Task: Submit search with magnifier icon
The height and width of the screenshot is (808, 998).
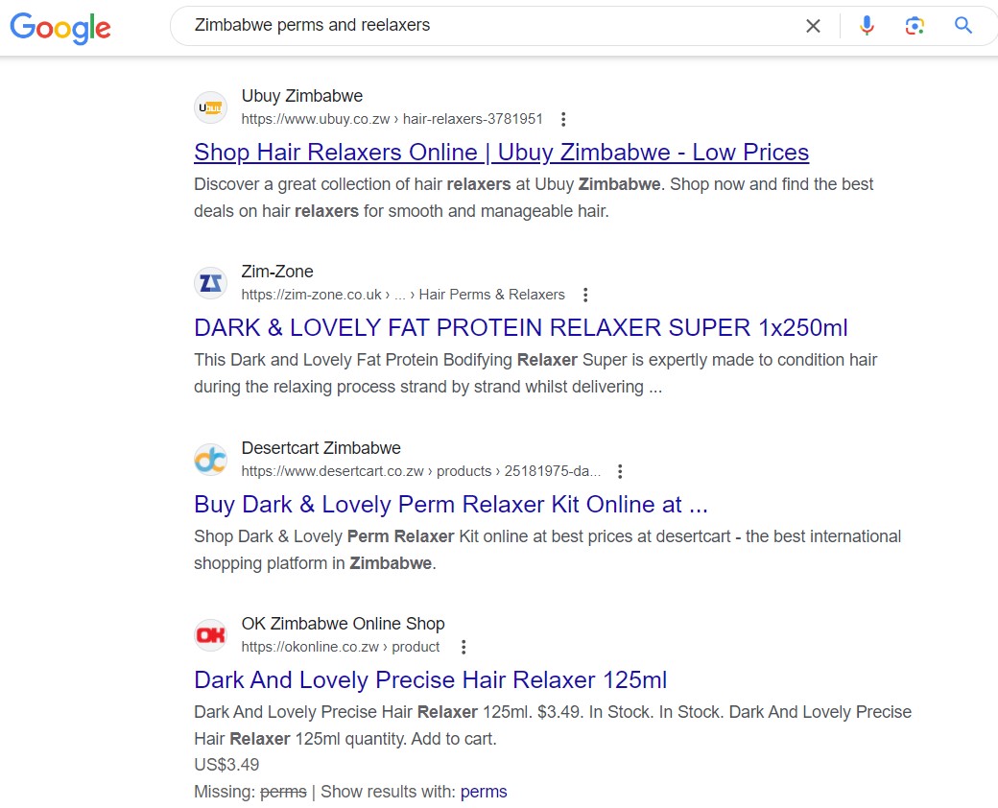Action: pos(963,26)
